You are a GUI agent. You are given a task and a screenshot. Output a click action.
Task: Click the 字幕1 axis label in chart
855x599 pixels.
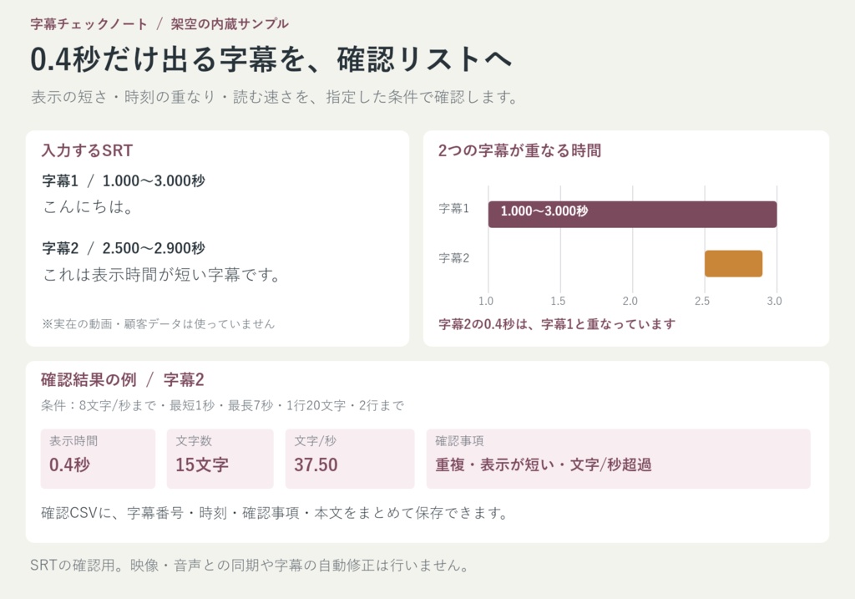[x=453, y=208]
